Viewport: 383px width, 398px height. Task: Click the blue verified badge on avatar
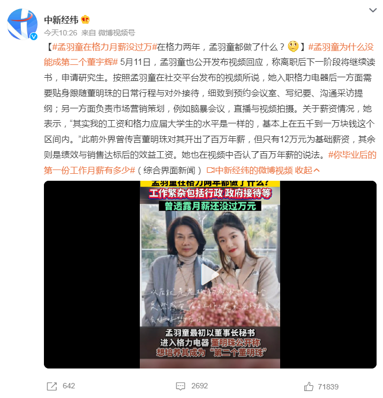coord(34,36)
